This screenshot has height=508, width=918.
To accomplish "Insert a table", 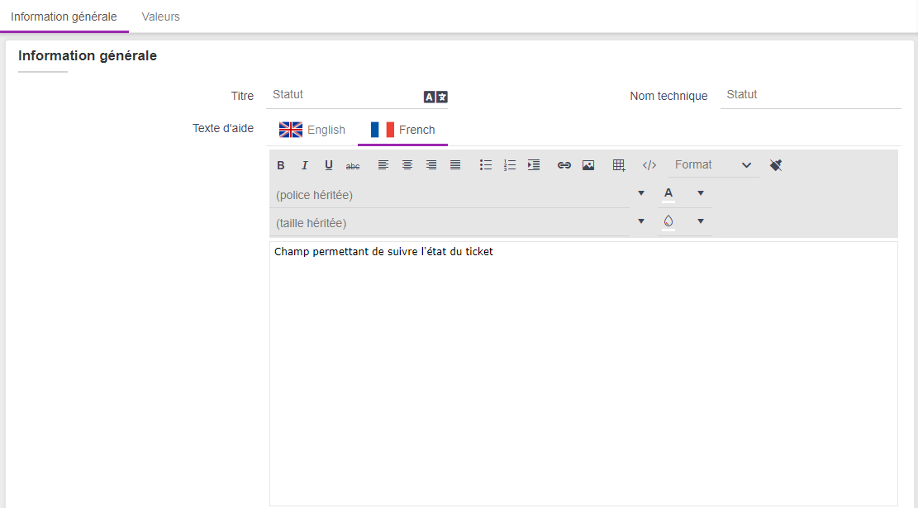I will click(x=619, y=165).
